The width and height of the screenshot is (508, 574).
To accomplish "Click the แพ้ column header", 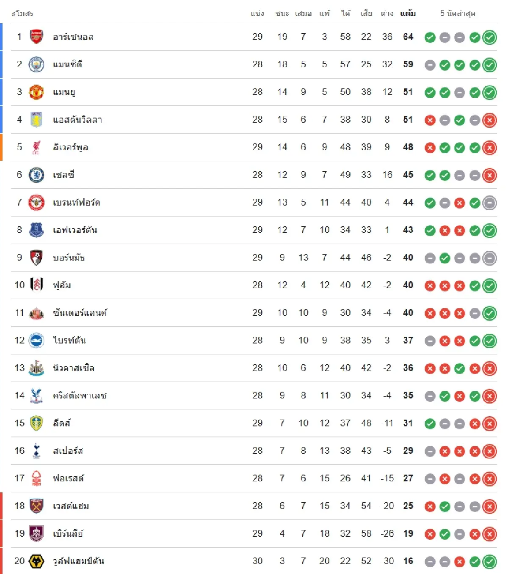I will 324,14.
